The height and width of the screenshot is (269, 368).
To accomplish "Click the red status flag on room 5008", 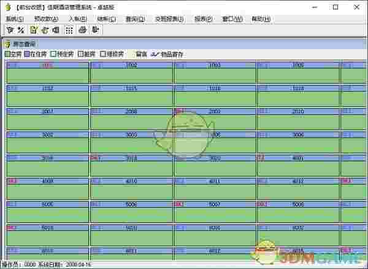I will 263,204.
